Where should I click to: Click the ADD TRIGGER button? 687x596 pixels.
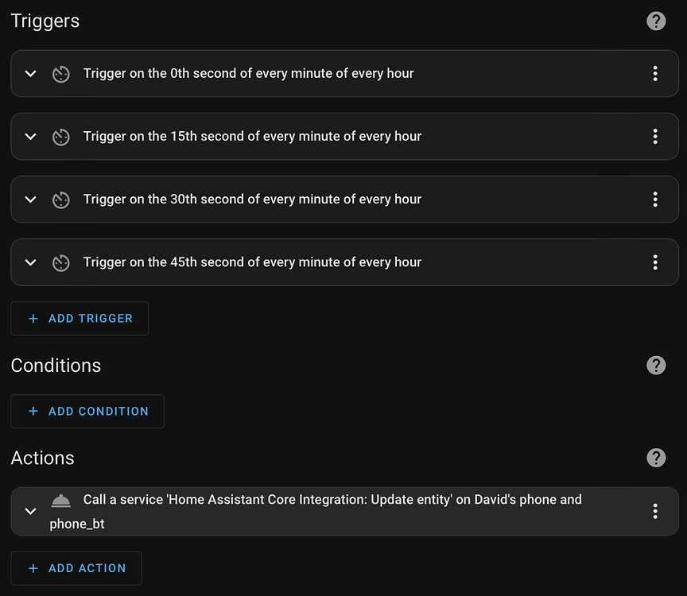(x=80, y=318)
